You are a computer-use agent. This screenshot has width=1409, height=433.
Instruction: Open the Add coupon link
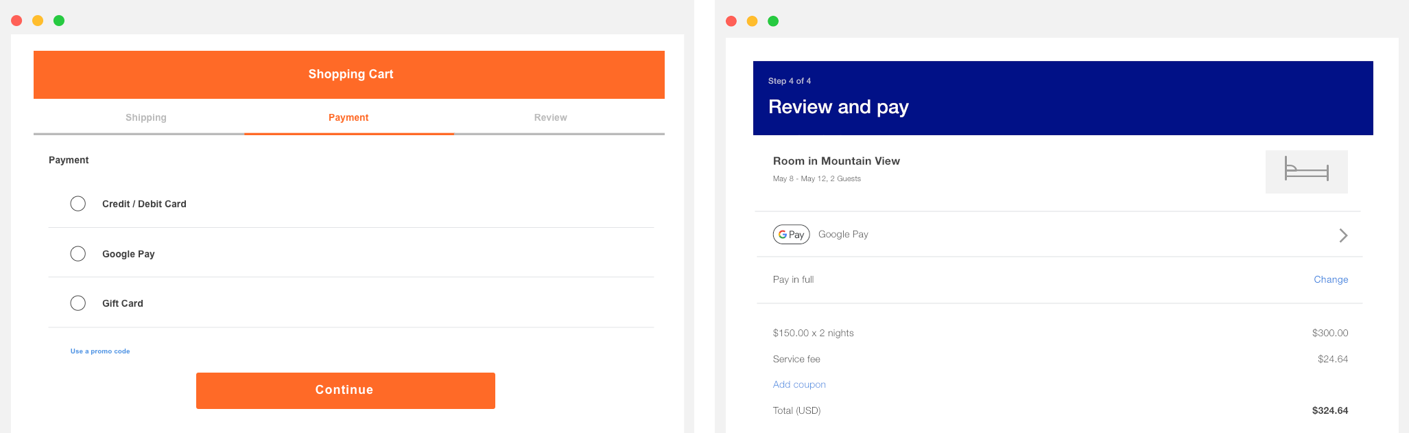[799, 384]
